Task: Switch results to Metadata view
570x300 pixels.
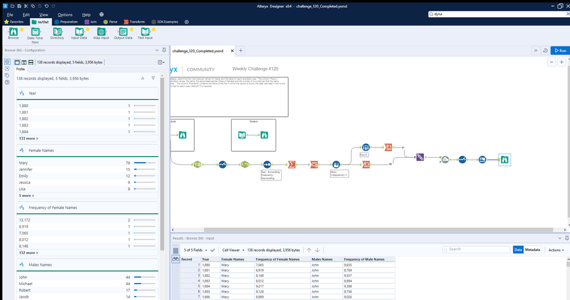Action: (532, 249)
